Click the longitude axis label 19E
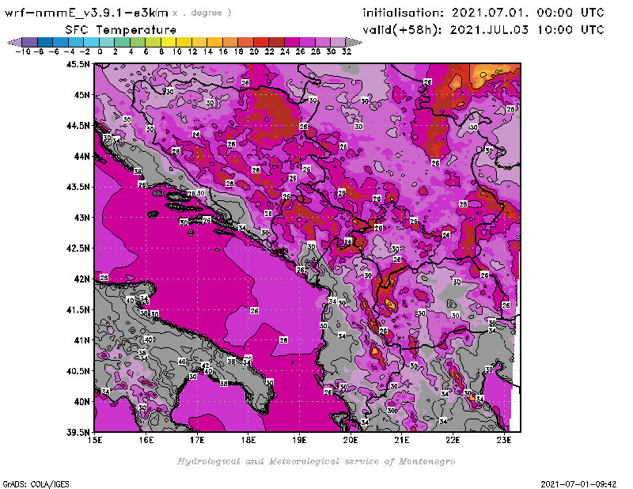Screen dimensions: 633x489 tap(299, 440)
